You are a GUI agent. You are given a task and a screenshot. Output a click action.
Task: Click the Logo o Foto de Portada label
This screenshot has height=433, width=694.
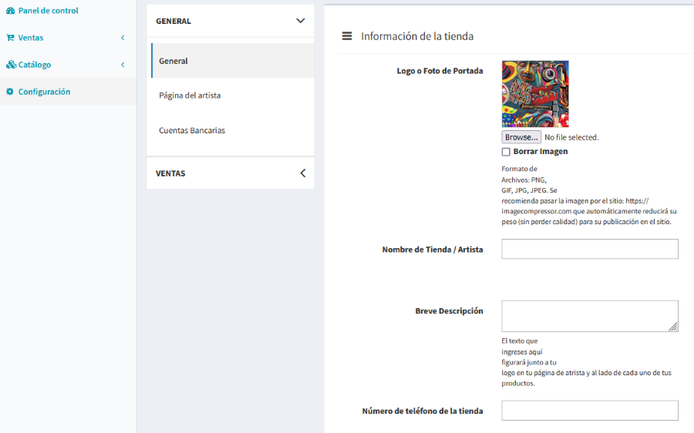tap(440, 71)
